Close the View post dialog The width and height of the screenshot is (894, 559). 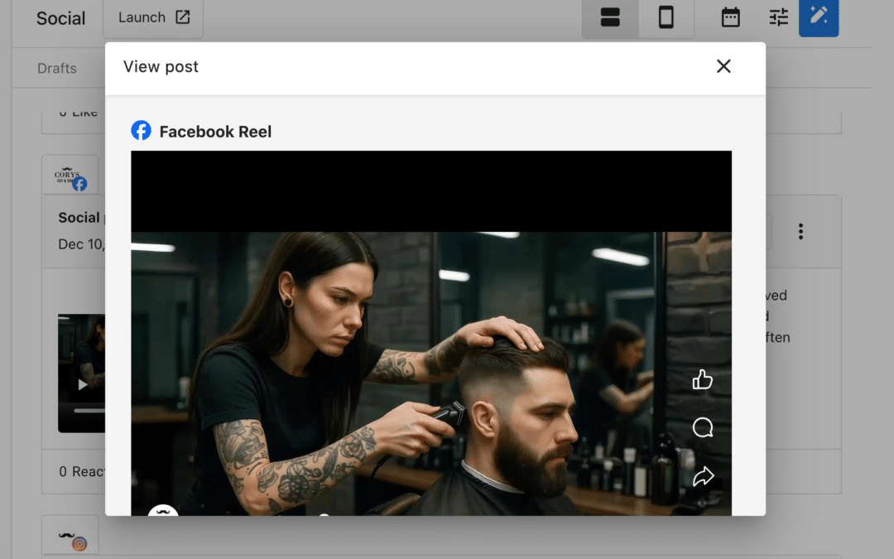tap(723, 66)
